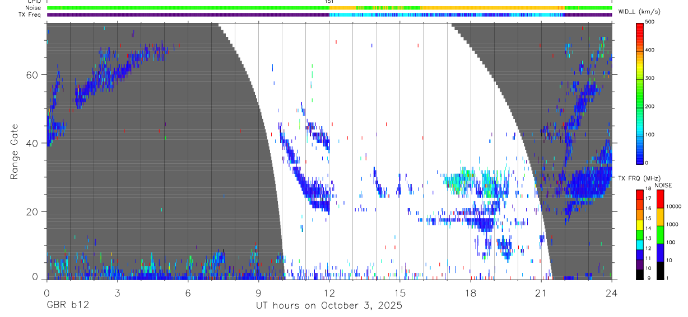
Task: Click the hour 9 tick label
Action: tap(258, 292)
